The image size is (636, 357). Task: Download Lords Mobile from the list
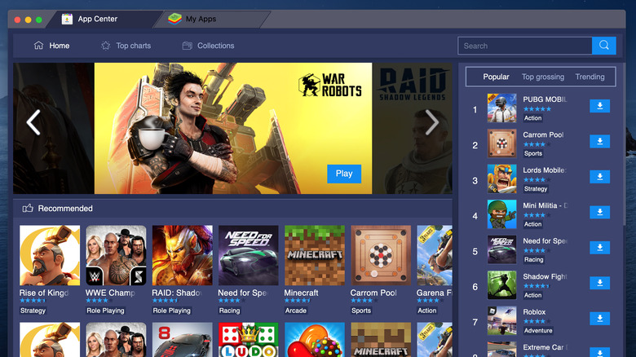599,177
